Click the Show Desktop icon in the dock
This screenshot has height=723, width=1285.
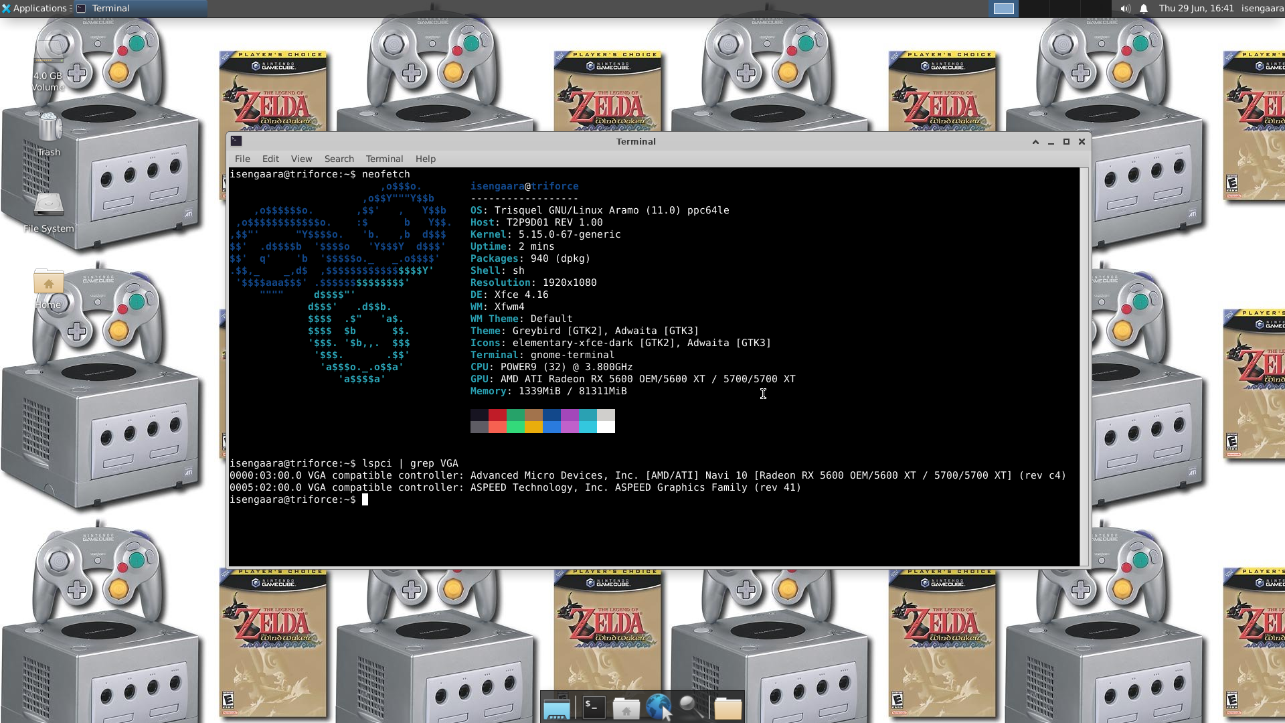[x=556, y=708]
